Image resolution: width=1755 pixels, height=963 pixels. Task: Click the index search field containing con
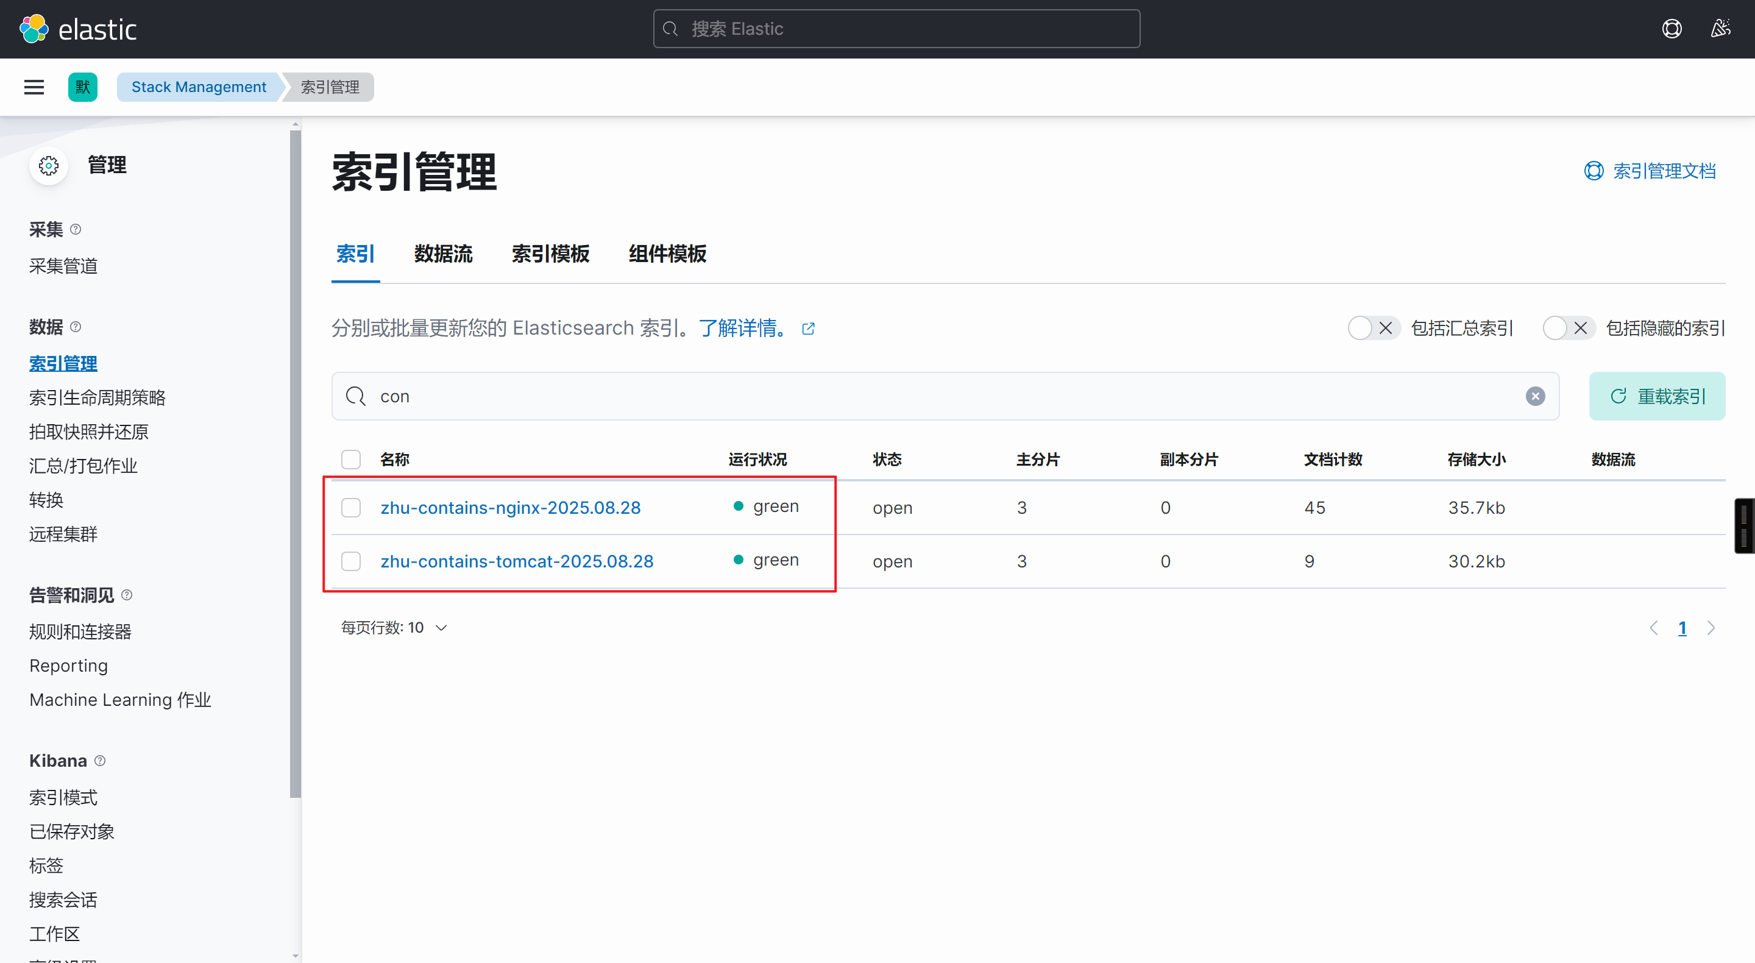tap(945, 396)
